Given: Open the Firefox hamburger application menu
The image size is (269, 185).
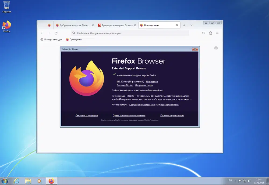Looking at the screenshot, I should point(217,33).
